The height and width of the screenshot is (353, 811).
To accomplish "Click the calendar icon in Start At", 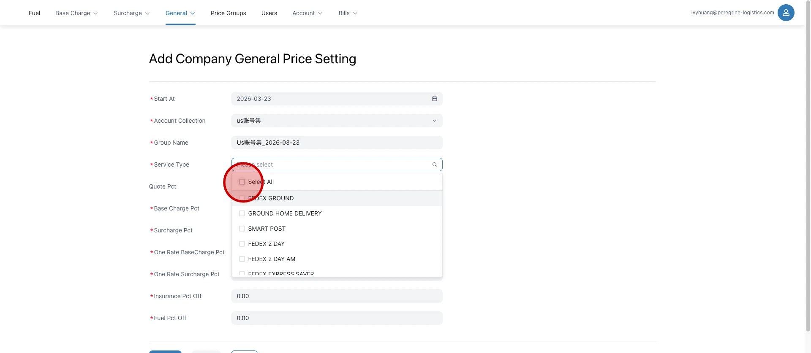I will [434, 99].
